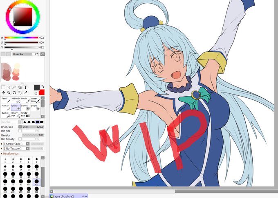278x198 pixels.
Task: Select the Hand pan tool
Action: (20, 93)
